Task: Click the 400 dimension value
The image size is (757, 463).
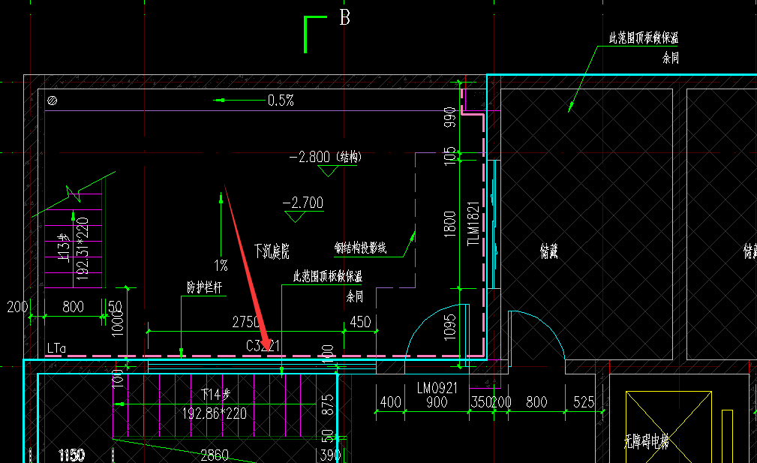Action: click(391, 402)
